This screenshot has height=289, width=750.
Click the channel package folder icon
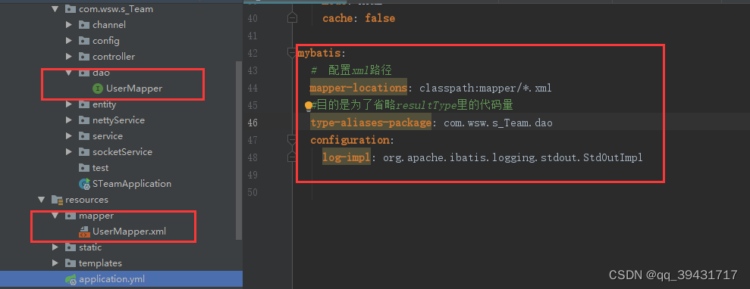coord(84,25)
